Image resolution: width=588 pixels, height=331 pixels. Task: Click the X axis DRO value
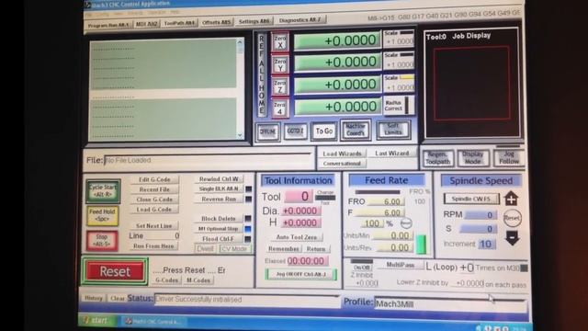(x=337, y=40)
